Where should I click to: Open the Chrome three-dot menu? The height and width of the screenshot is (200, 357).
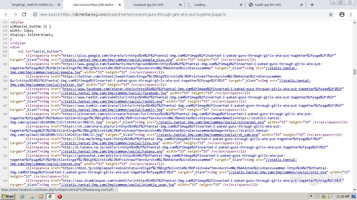click(x=351, y=14)
